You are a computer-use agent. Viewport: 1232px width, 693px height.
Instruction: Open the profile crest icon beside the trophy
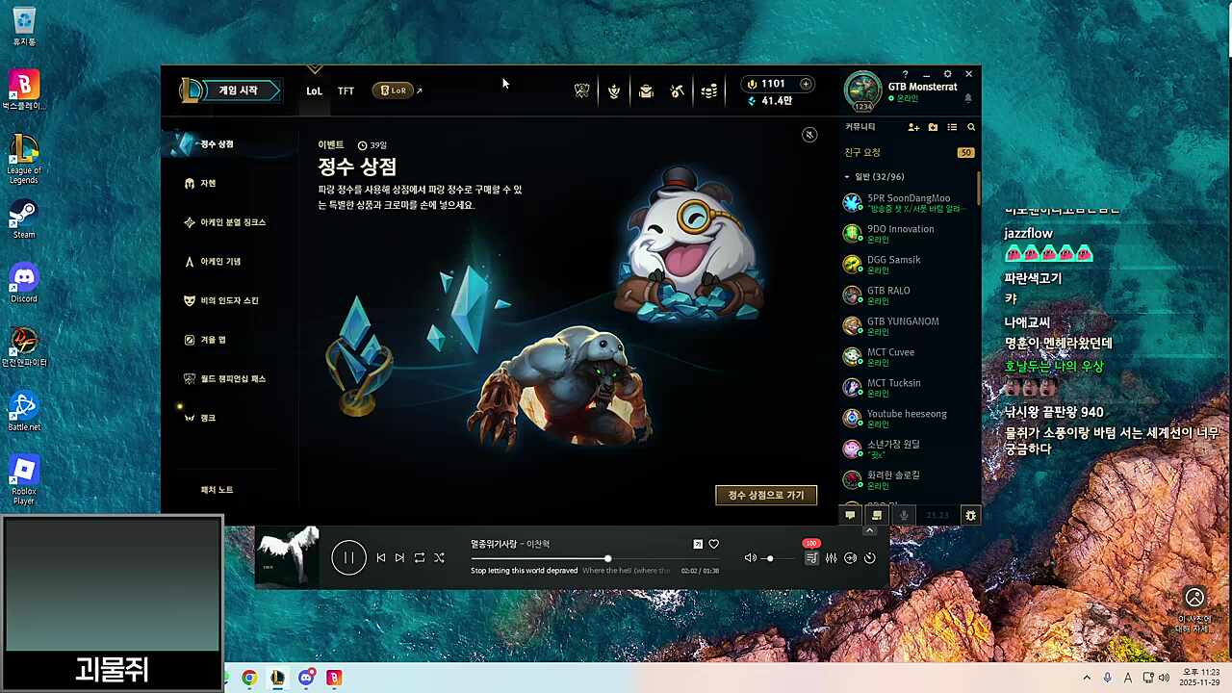[x=614, y=90]
